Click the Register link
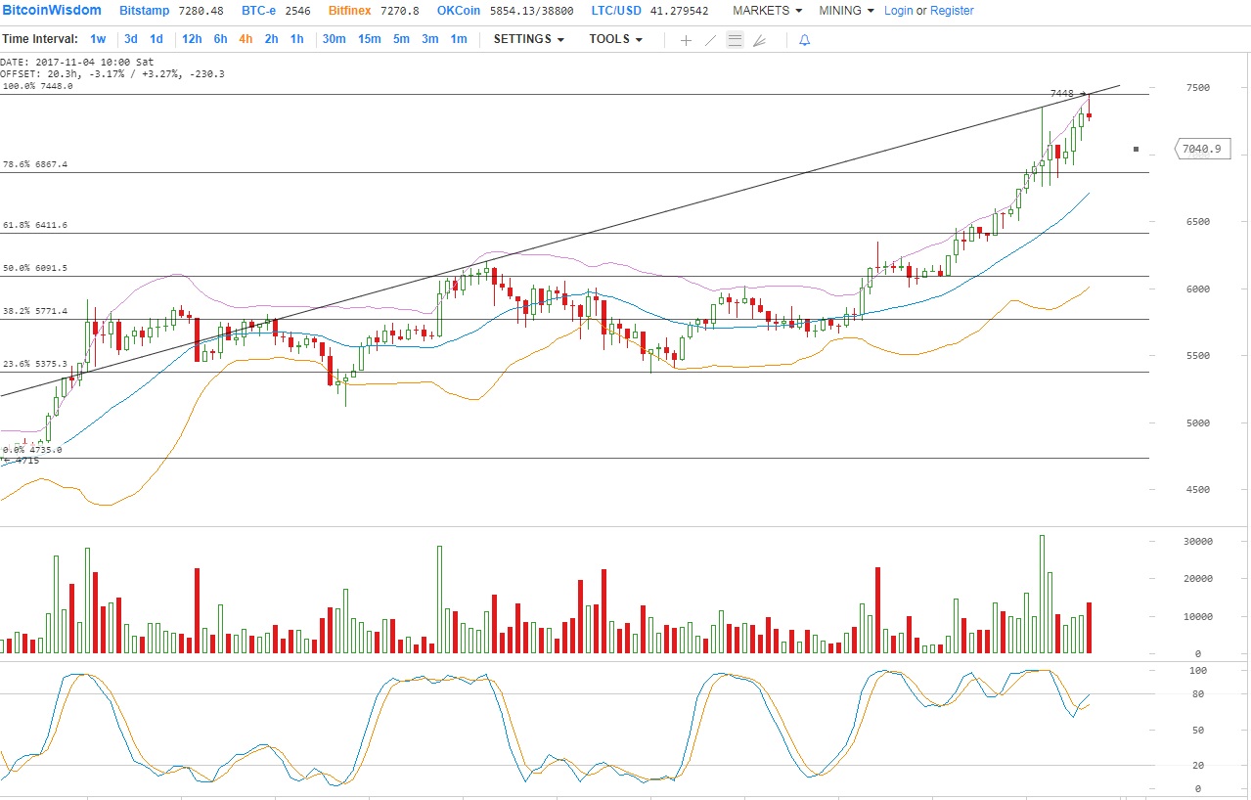This screenshot has width=1251, height=800. click(x=952, y=11)
